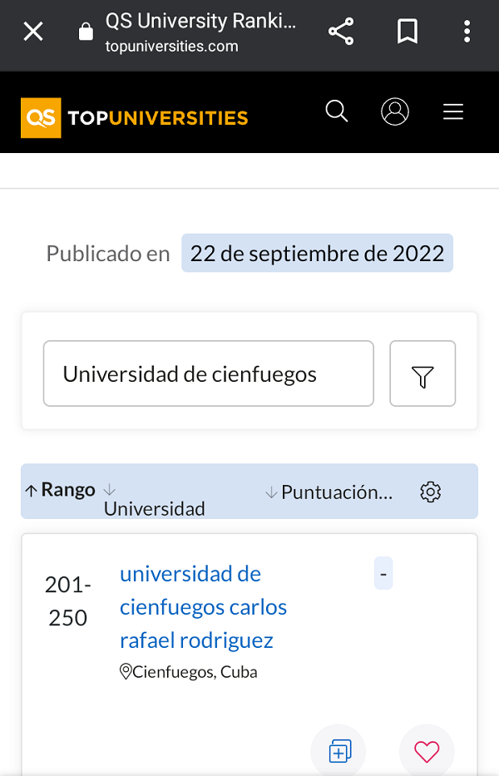Bookmark this page using bookmark icon
The width and height of the screenshot is (499, 776).
[x=408, y=32]
